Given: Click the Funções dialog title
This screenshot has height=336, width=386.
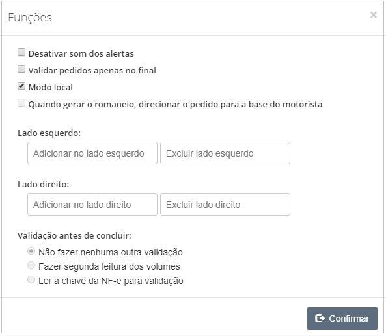Looking at the screenshot, I should point(30,18).
